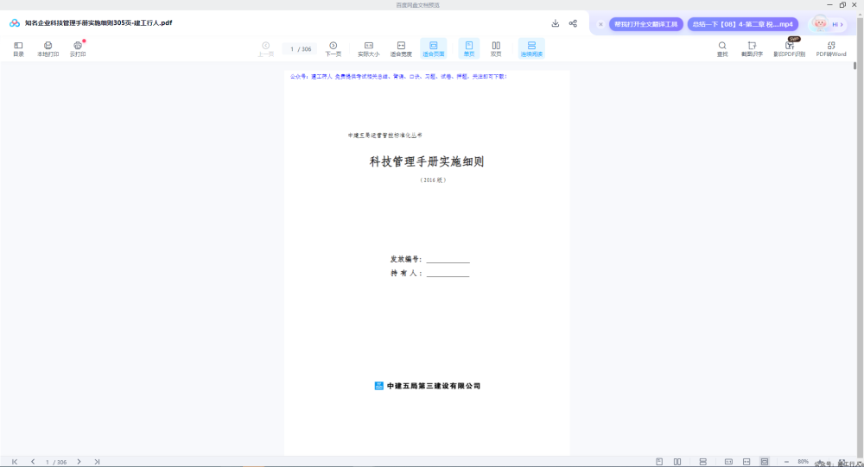Image resolution: width=864 pixels, height=467 pixels.
Task: Click the page number field in the top toolbar
Action: (301, 49)
